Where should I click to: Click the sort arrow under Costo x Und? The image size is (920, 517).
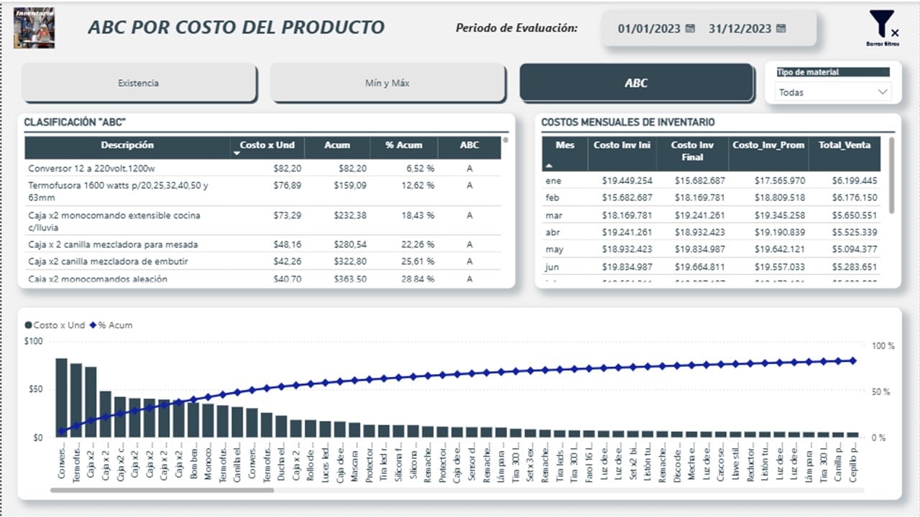tap(236, 154)
